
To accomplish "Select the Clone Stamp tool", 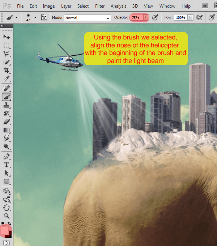I will click(x=7, y=105).
